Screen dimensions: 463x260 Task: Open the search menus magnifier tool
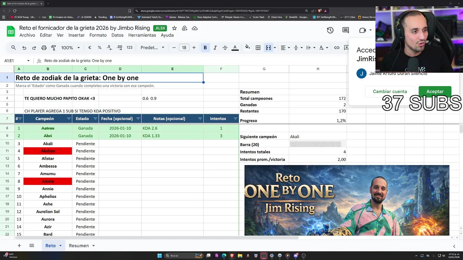click(13, 48)
